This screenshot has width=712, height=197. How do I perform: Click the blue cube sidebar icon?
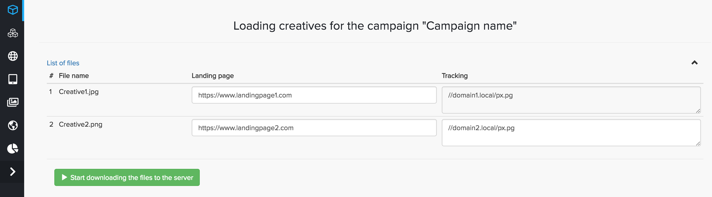tap(12, 10)
